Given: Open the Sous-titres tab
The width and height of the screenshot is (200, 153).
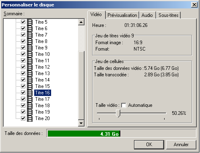Looking at the screenshot, I should [x=169, y=15].
